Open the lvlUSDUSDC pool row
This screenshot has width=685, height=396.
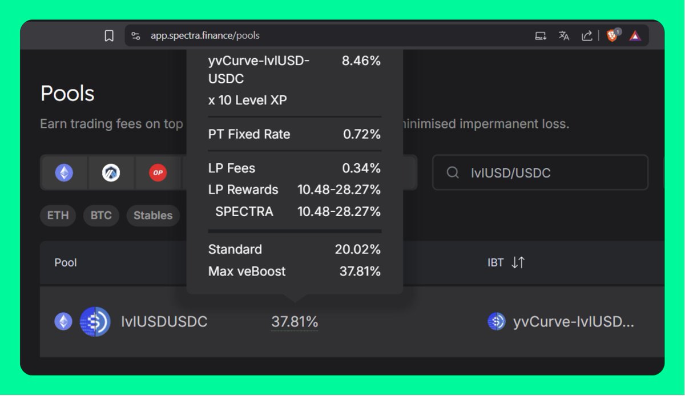(x=352, y=322)
